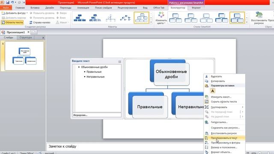Click Добавить фигуру button

pyautogui.click(x=14, y=13)
